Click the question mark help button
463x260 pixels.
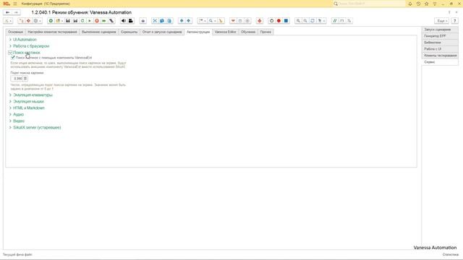455,21
